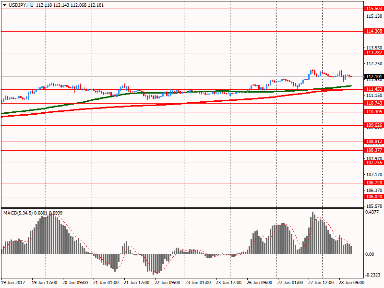The image size is (384, 288).
Task: Click the 0.00 MACD zero level value
Action: [370, 254]
